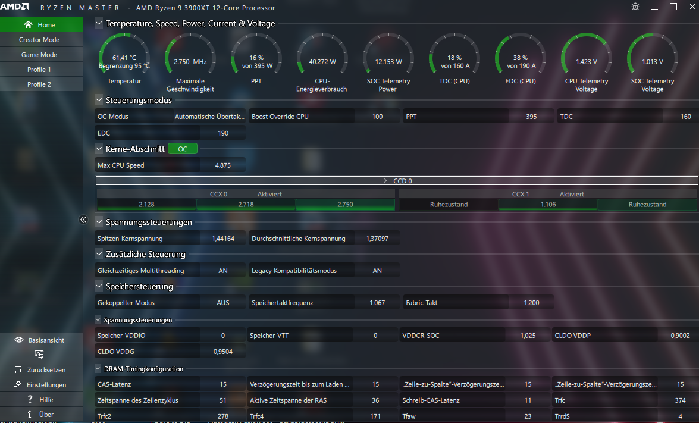699x423 pixels.
Task: Collapse the Steuerungsmodus section
Action: pos(99,100)
